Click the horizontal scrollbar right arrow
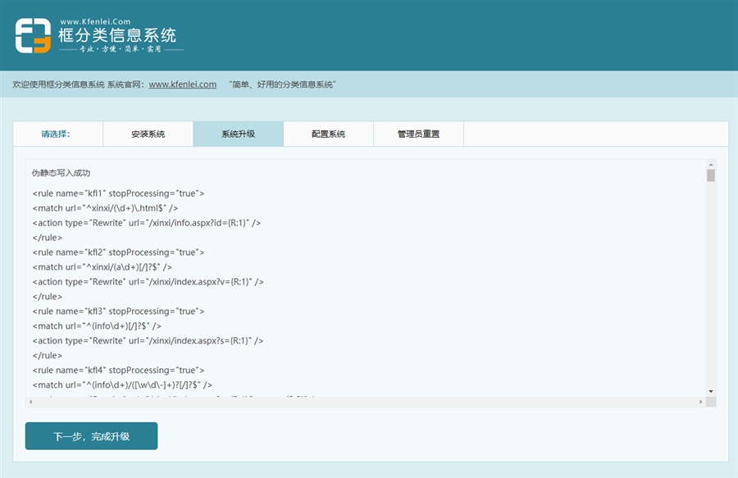This screenshot has height=478, width=738. [x=700, y=402]
